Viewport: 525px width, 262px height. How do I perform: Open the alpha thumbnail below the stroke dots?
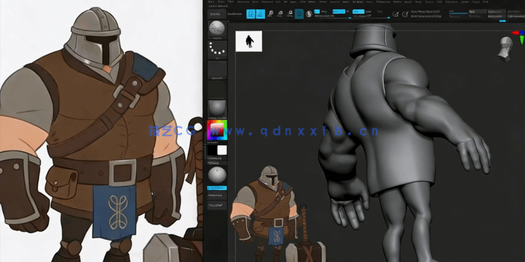(217, 71)
